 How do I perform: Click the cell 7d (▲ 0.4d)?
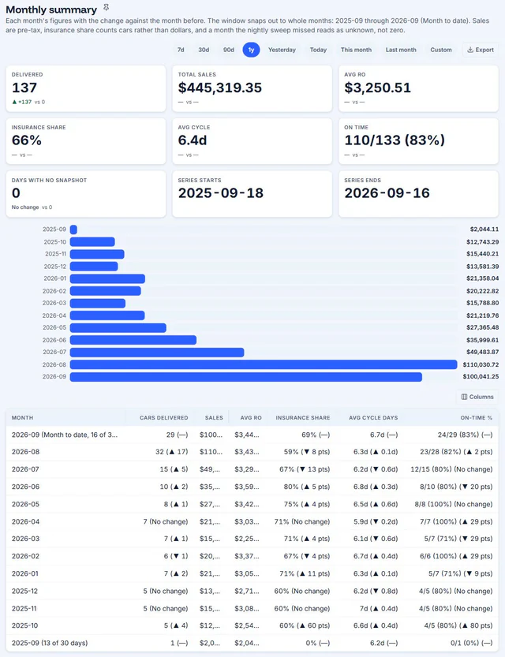379,608
